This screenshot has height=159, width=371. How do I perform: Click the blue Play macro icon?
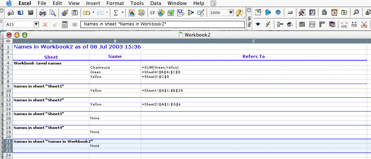tap(268, 12)
